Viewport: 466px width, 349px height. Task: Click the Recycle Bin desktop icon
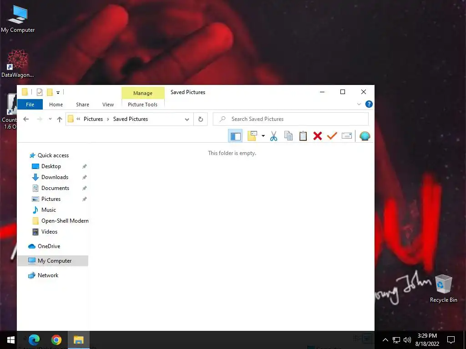[443, 289]
